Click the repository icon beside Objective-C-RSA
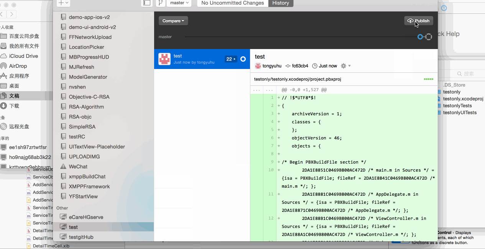Viewport: 485px width, 249px height. (64, 97)
